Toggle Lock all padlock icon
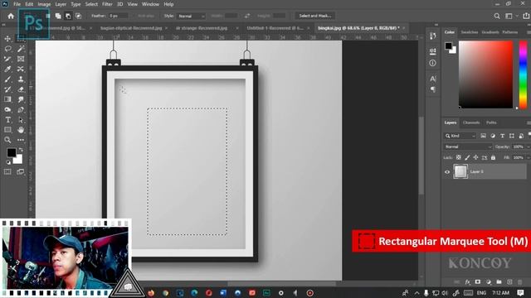The image size is (531, 298). click(x=494, y=157)
